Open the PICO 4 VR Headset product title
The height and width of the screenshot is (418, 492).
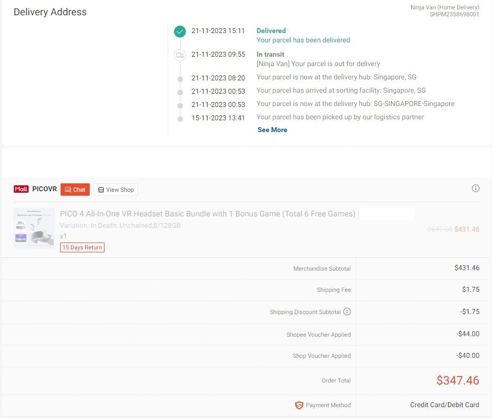tap(208, 214)
